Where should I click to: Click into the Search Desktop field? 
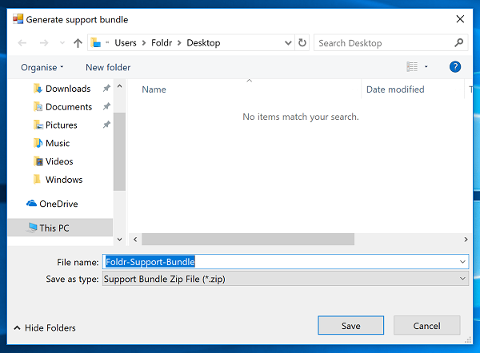[x=384, y=43]
